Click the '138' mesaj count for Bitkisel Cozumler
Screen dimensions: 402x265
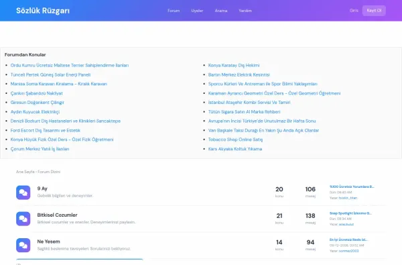[310, 216]
